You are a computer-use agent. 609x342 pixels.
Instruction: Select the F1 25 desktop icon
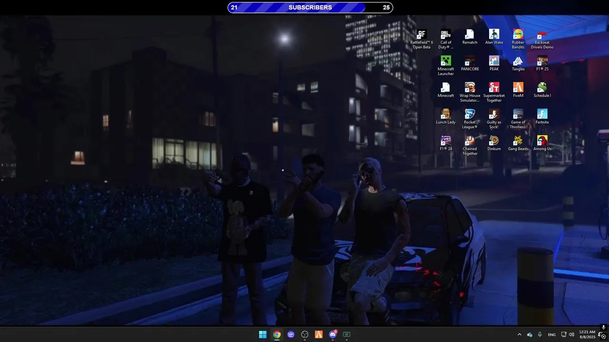click(542, 64)
